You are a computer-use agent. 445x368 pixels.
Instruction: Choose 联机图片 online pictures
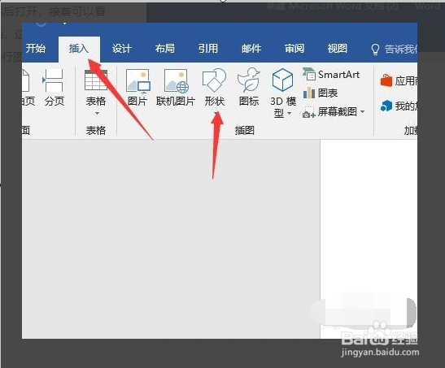pos(176,88)
